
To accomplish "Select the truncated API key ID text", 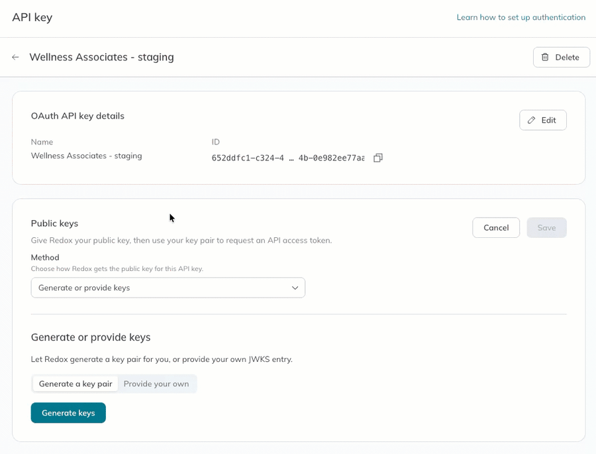I will (288, 158).
